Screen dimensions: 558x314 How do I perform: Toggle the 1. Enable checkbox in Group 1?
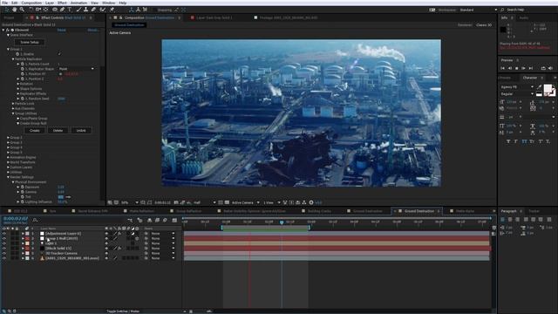click(x=59, y=54)
